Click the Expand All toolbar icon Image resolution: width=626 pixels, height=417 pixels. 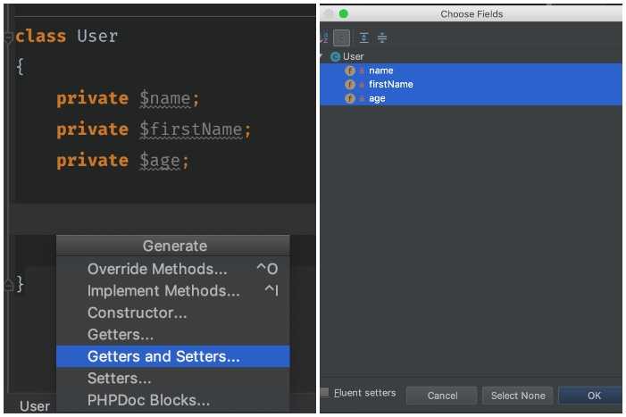pos(363,38)
